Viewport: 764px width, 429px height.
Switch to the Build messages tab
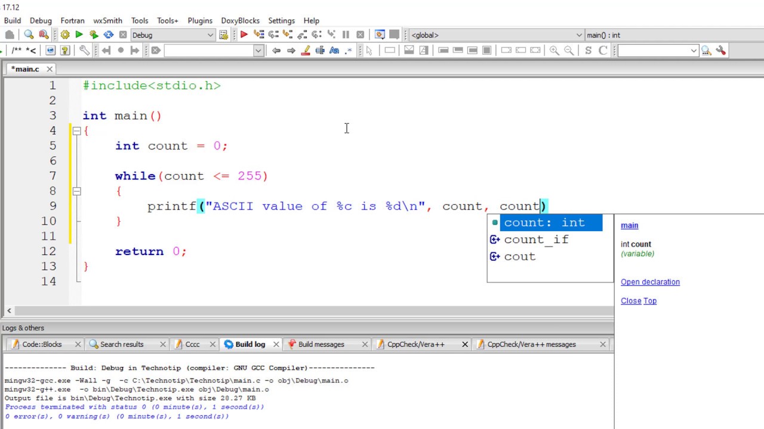pos(321,344)
